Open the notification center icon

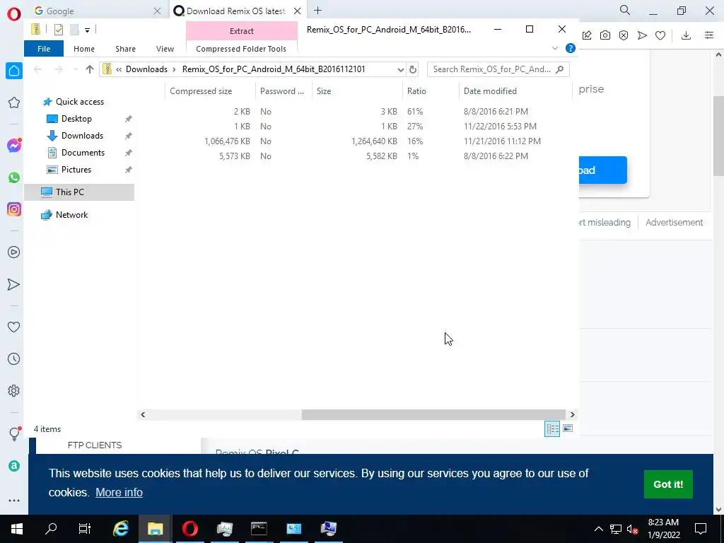701,529
